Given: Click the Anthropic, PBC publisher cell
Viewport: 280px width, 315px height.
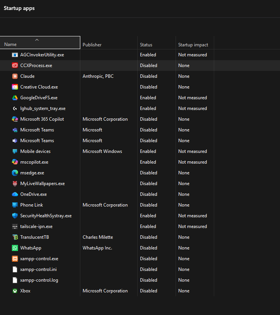Looking at the screenshot, I should coord(98,76).
